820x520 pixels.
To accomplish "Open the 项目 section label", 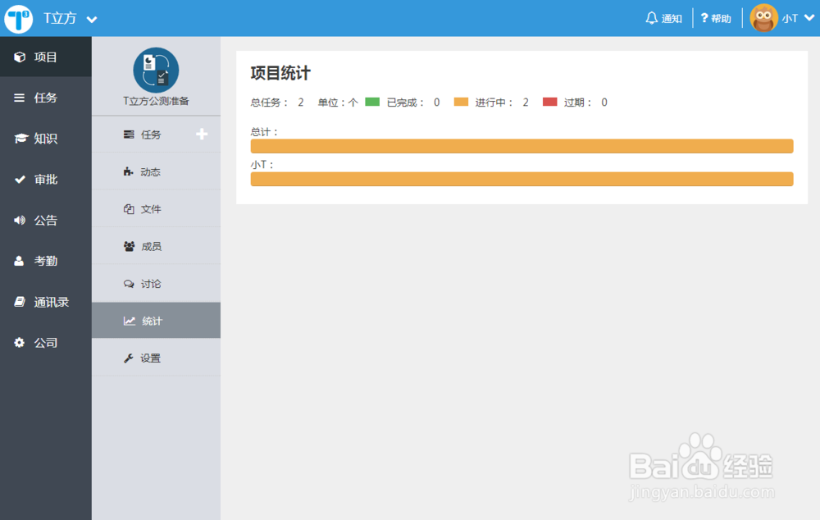I will point(45,57).
